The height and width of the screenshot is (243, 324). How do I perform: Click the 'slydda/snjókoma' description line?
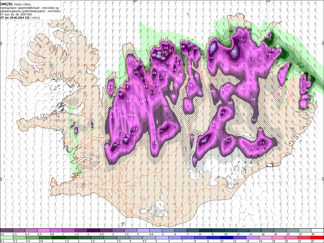[x=30, y=11]
